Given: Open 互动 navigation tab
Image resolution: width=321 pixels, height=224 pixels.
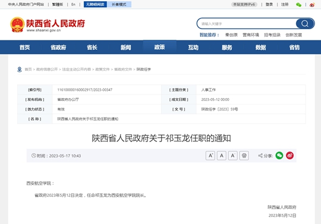Looking at the screenshot, I should pos(193,48).
